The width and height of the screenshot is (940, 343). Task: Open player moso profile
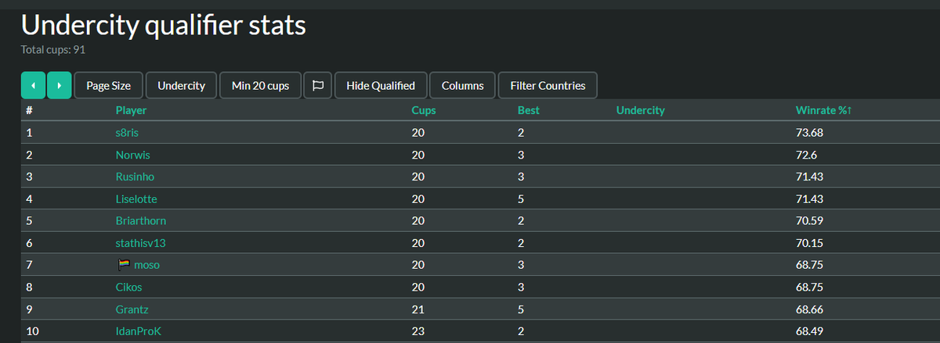click(147, 265)
